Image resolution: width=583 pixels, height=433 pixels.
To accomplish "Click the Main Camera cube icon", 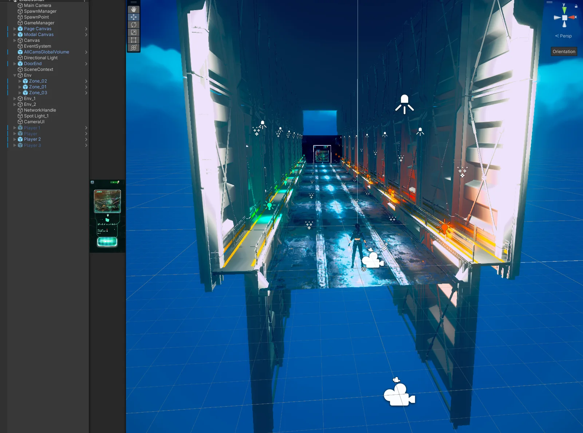I will click(x=20, y=5).
